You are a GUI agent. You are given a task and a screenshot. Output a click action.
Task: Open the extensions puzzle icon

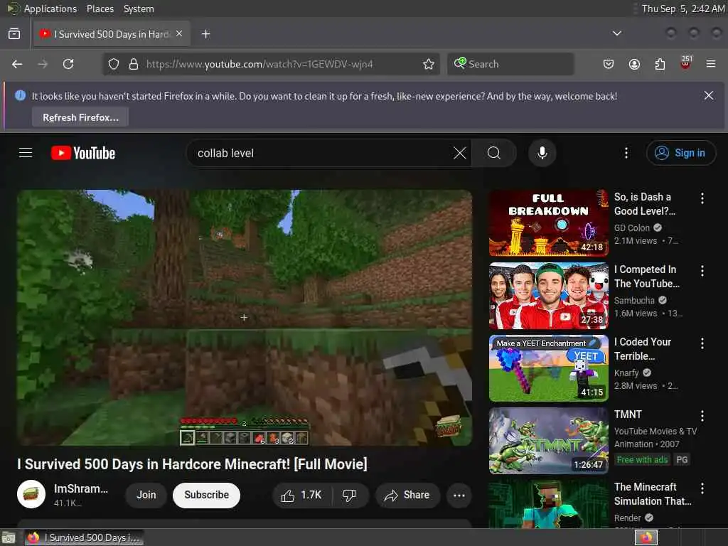click(660, 64)
